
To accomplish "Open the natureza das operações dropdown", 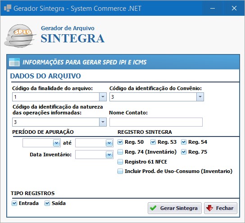I will [x=103, y=122].
